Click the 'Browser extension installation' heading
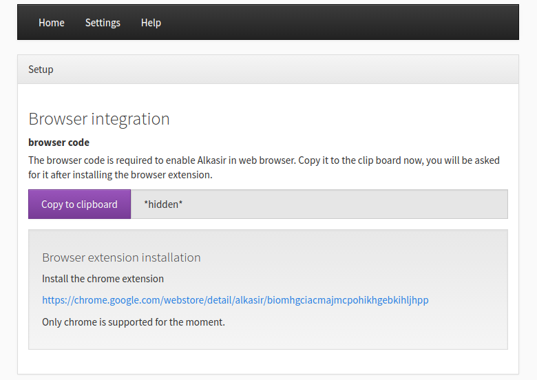The width and height of the screenshot is (537, 380). pos(121,257)
